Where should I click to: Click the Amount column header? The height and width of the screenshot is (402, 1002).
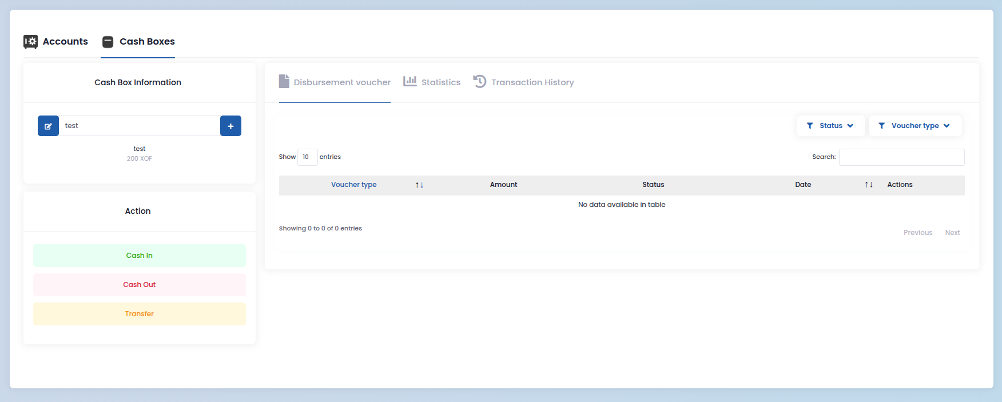(503, 185)
